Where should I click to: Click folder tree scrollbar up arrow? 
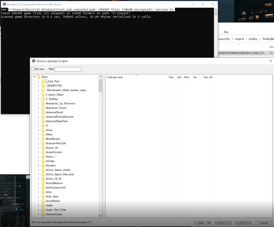point(100,77)
